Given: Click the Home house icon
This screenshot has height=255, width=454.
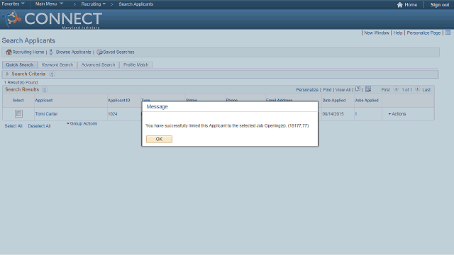Looking at the screenshot, I should tap(400, 5).
